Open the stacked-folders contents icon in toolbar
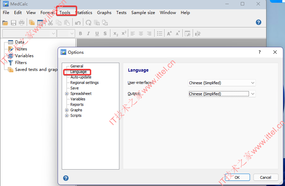Image resolution: width=285 pixels, height=186 pixels. 32,23
